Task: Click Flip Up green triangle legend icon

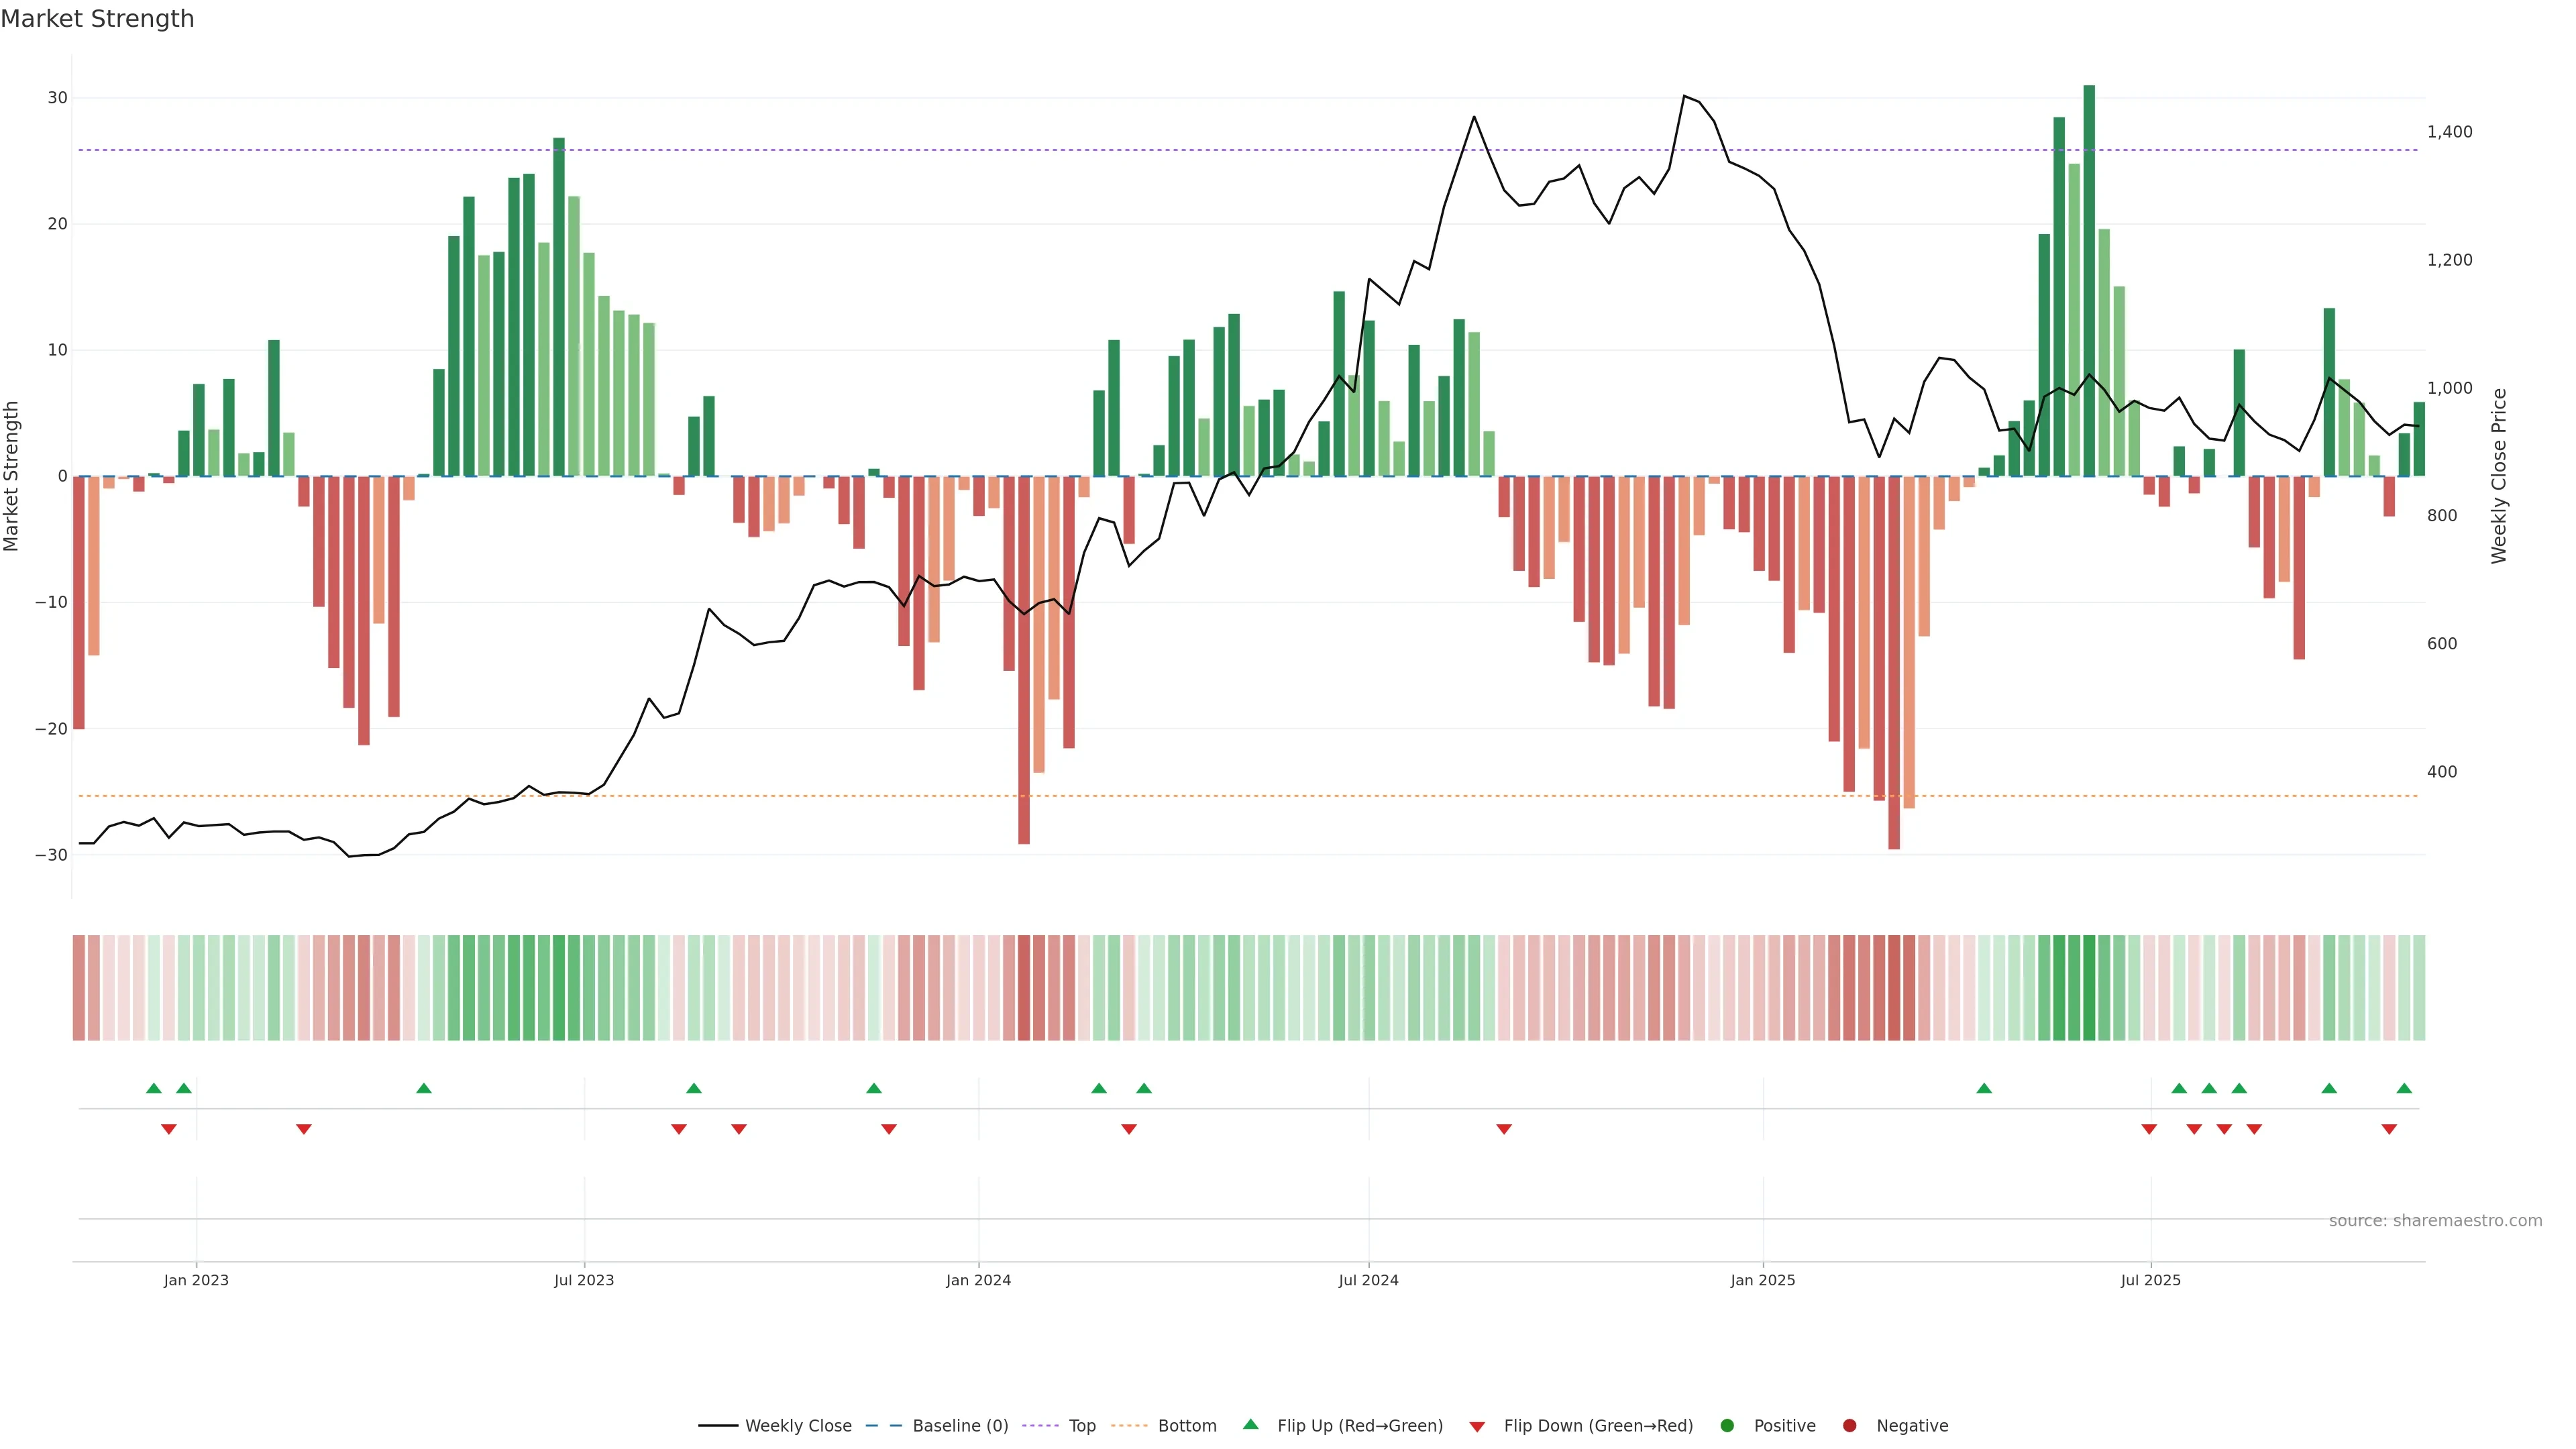Action: pyautogui.click(x=1250, y=1424)
